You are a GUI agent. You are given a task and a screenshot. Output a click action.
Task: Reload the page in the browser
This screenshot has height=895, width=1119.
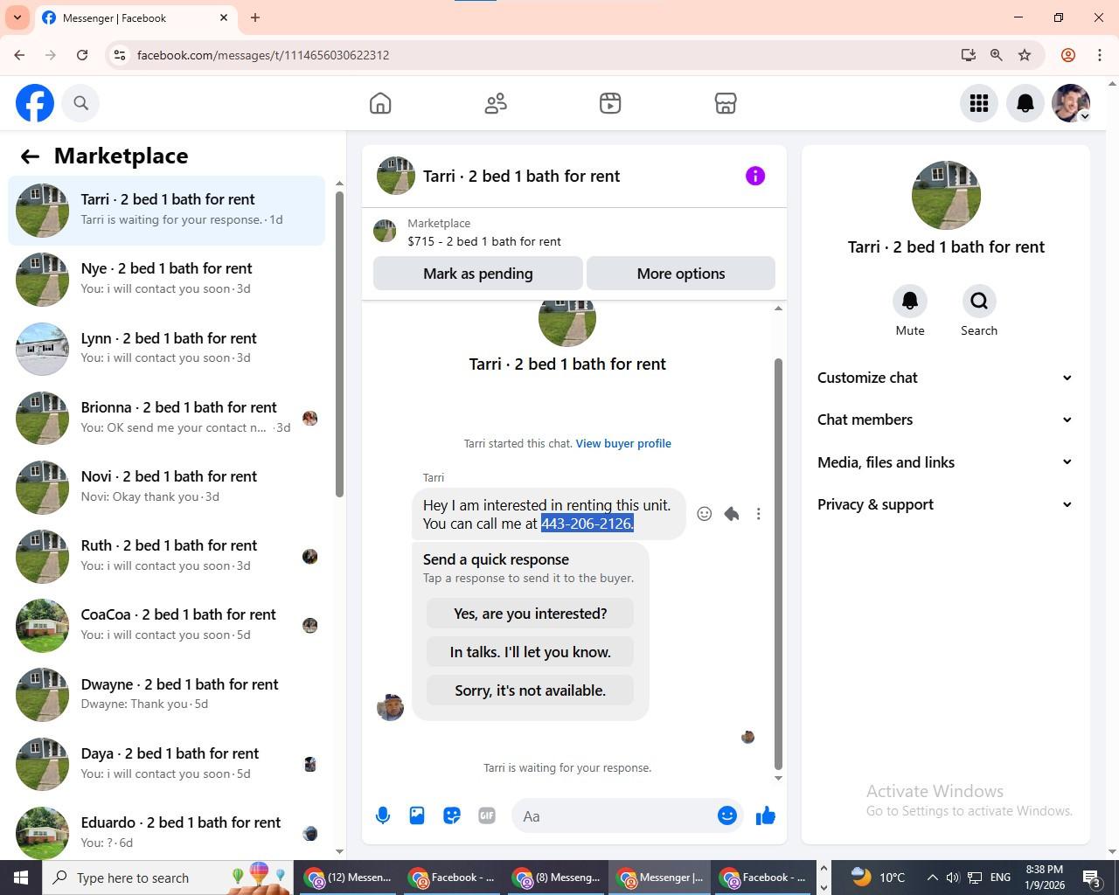[82, 55]
